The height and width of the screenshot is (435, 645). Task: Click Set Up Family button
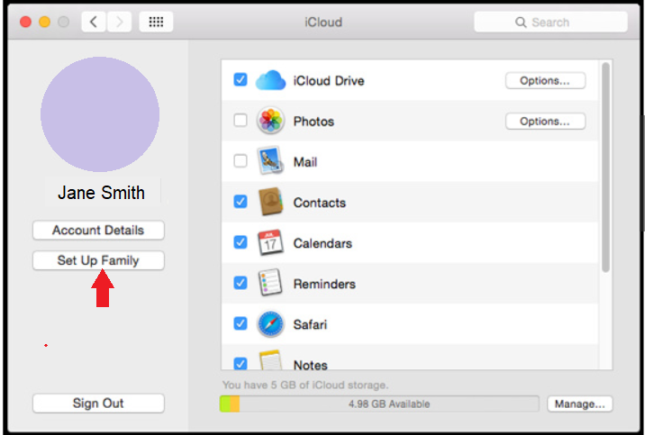[x=98, y=260]
